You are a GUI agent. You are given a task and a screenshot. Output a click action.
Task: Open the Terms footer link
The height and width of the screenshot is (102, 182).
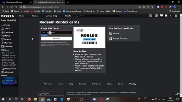click(121, 84)
